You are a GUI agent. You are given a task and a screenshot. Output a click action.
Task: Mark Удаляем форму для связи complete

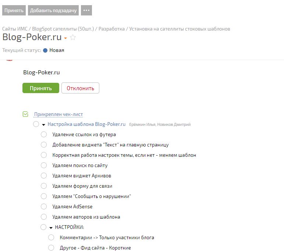44,186
